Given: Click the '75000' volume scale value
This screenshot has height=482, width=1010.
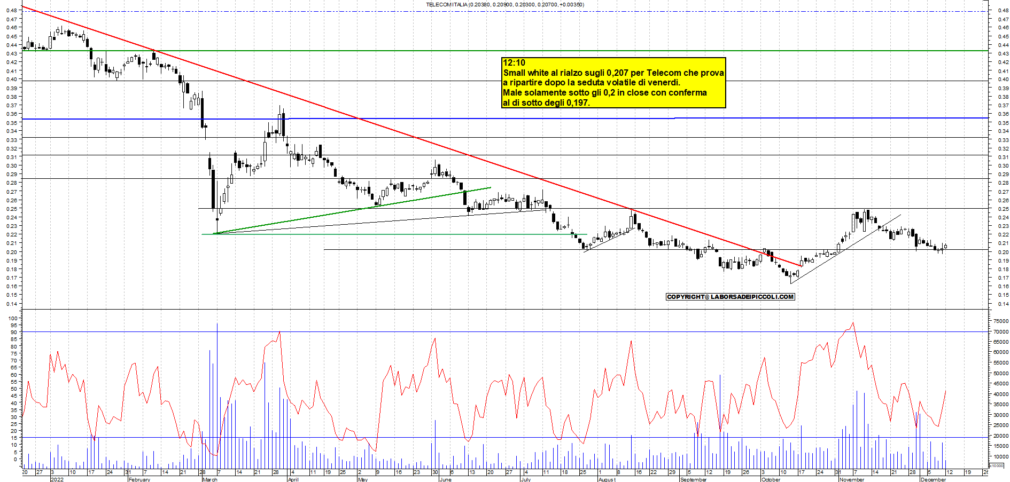Looking at the screenshot, I should tap(1001, 321).
